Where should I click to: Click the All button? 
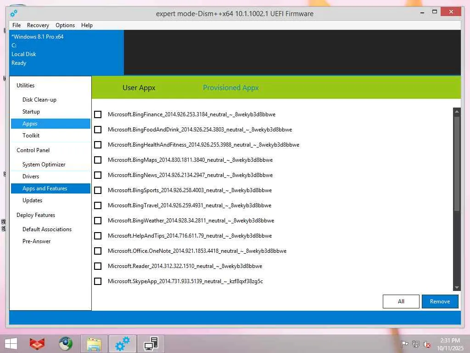[401, 302]
